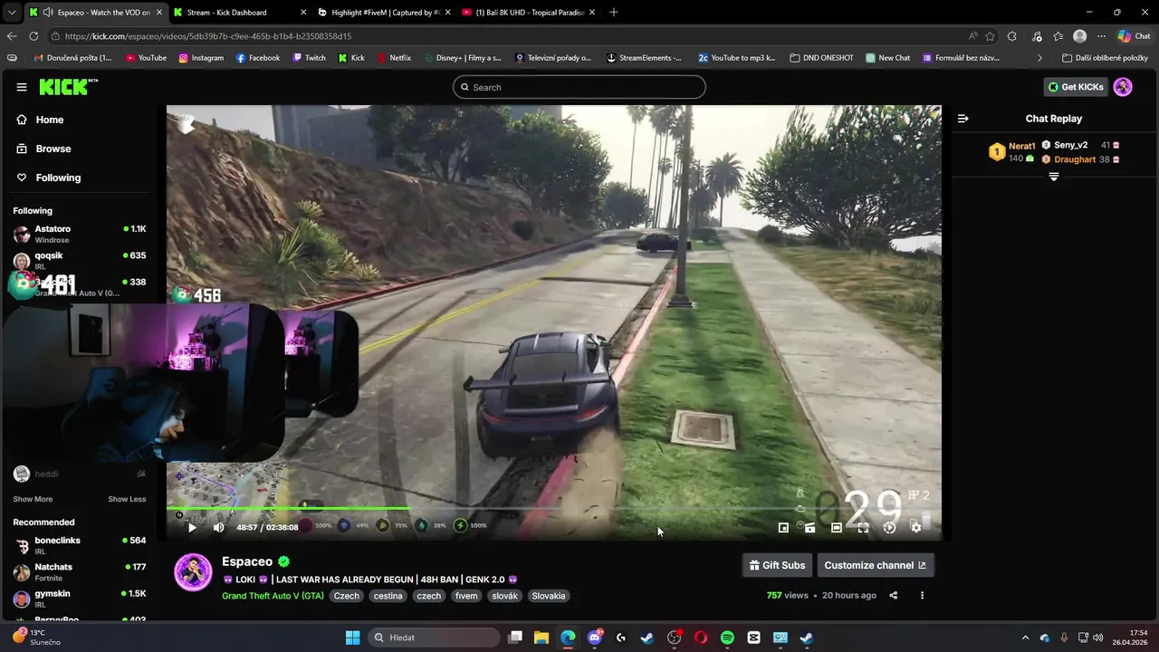Click Show Less under Following
1159x652 pixels.
pos(127,499)
